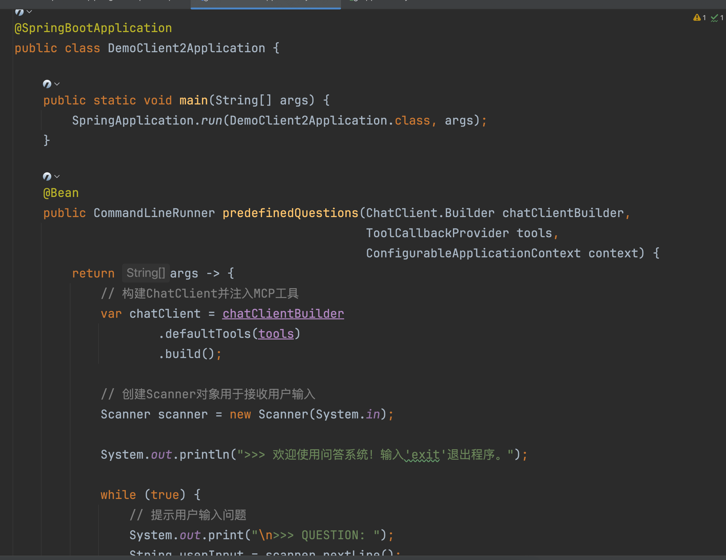Expand chevron beside author icon above class annotation

point(30,12)
